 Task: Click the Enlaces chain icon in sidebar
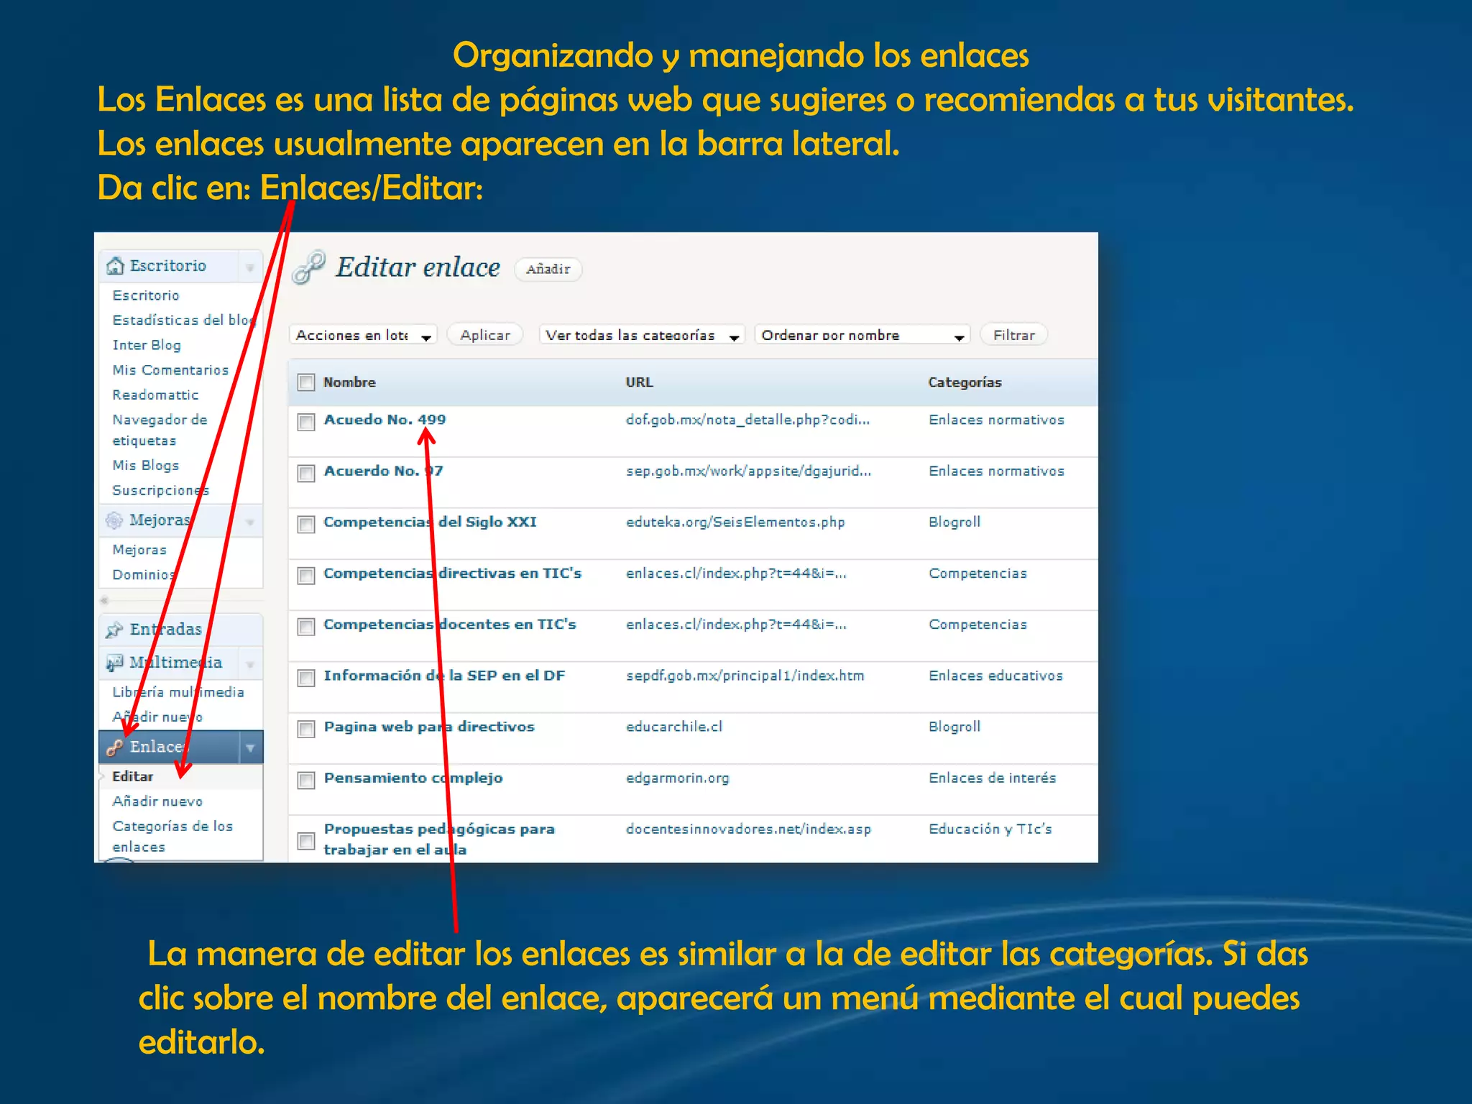click(114, 747)
